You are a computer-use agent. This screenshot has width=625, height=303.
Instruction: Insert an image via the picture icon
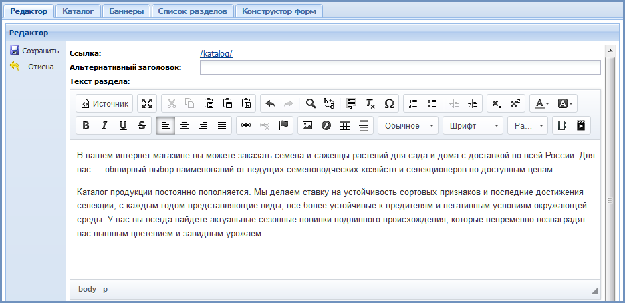click(x=307, y=125)
